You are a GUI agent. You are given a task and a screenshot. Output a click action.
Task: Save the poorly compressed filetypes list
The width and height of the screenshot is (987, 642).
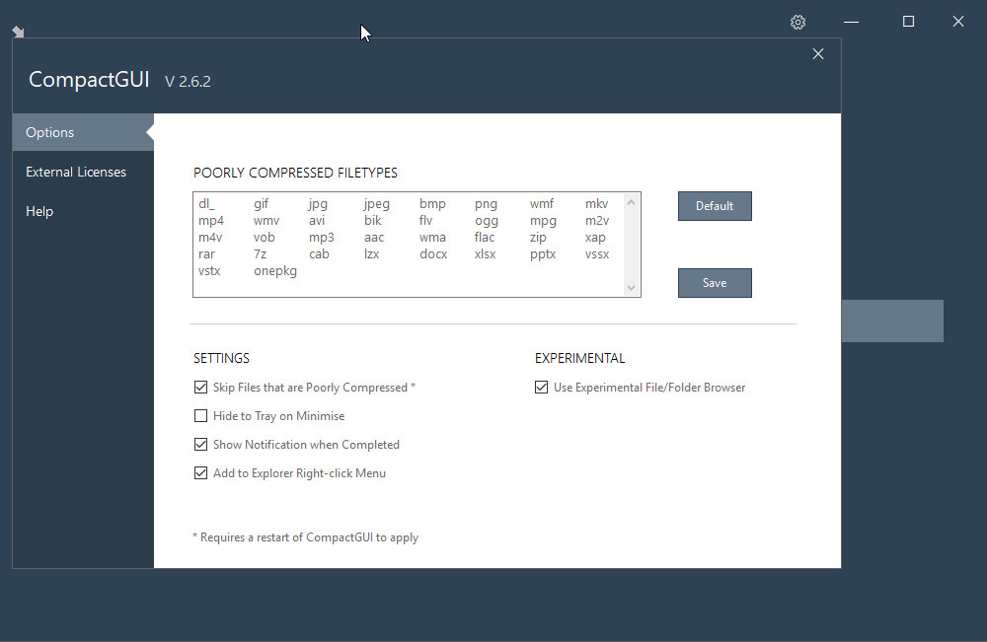[715, 283]
